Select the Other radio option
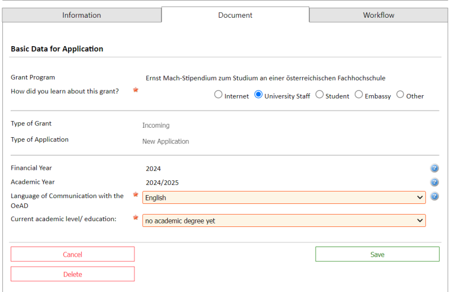The width and height of the screenshot is (458, 292). point(400,95)
